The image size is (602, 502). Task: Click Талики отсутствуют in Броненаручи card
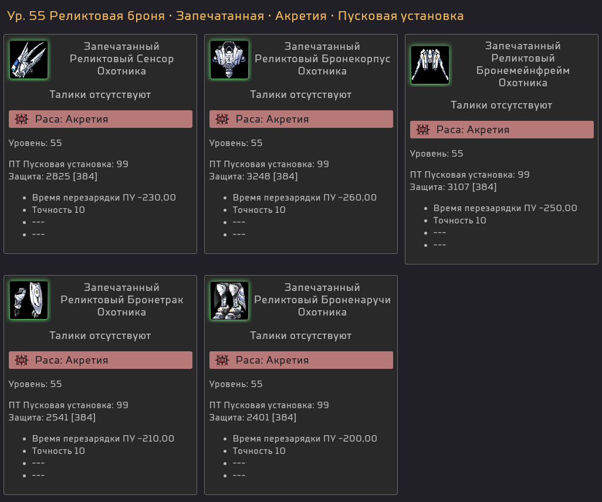tap(301, 336)
